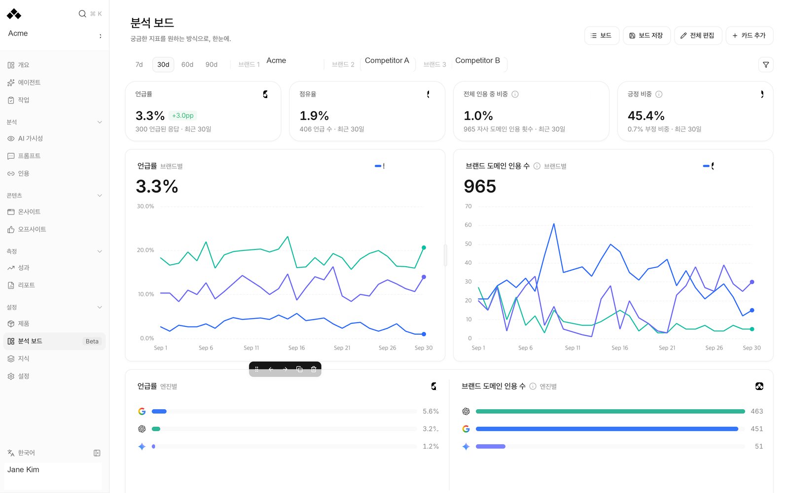The height and width of the screenshot is (493, 789).
Task: Open 작업 tasks in the sidebar
Action: 54,100
